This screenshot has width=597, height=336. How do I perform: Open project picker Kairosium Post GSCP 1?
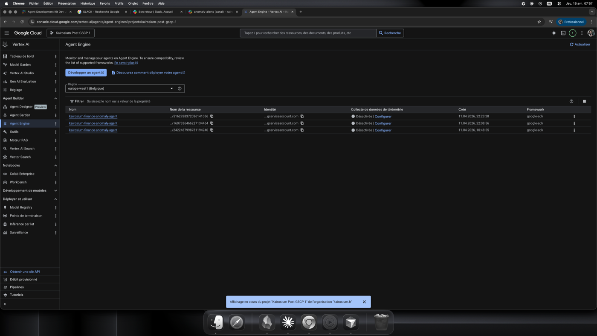[70, 33]
